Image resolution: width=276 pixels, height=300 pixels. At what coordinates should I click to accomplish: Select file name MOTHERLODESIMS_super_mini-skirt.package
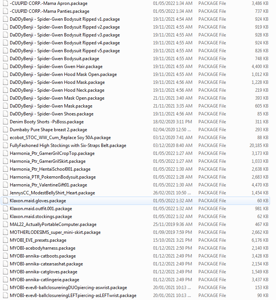[x=55, y=232]
